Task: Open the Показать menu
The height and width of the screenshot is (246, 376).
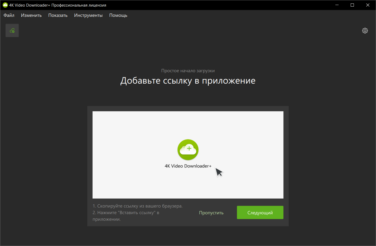Action: click(x=58, y=15)
